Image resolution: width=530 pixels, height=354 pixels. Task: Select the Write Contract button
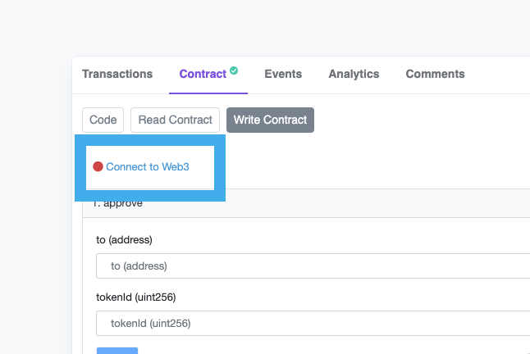point(270,120)
